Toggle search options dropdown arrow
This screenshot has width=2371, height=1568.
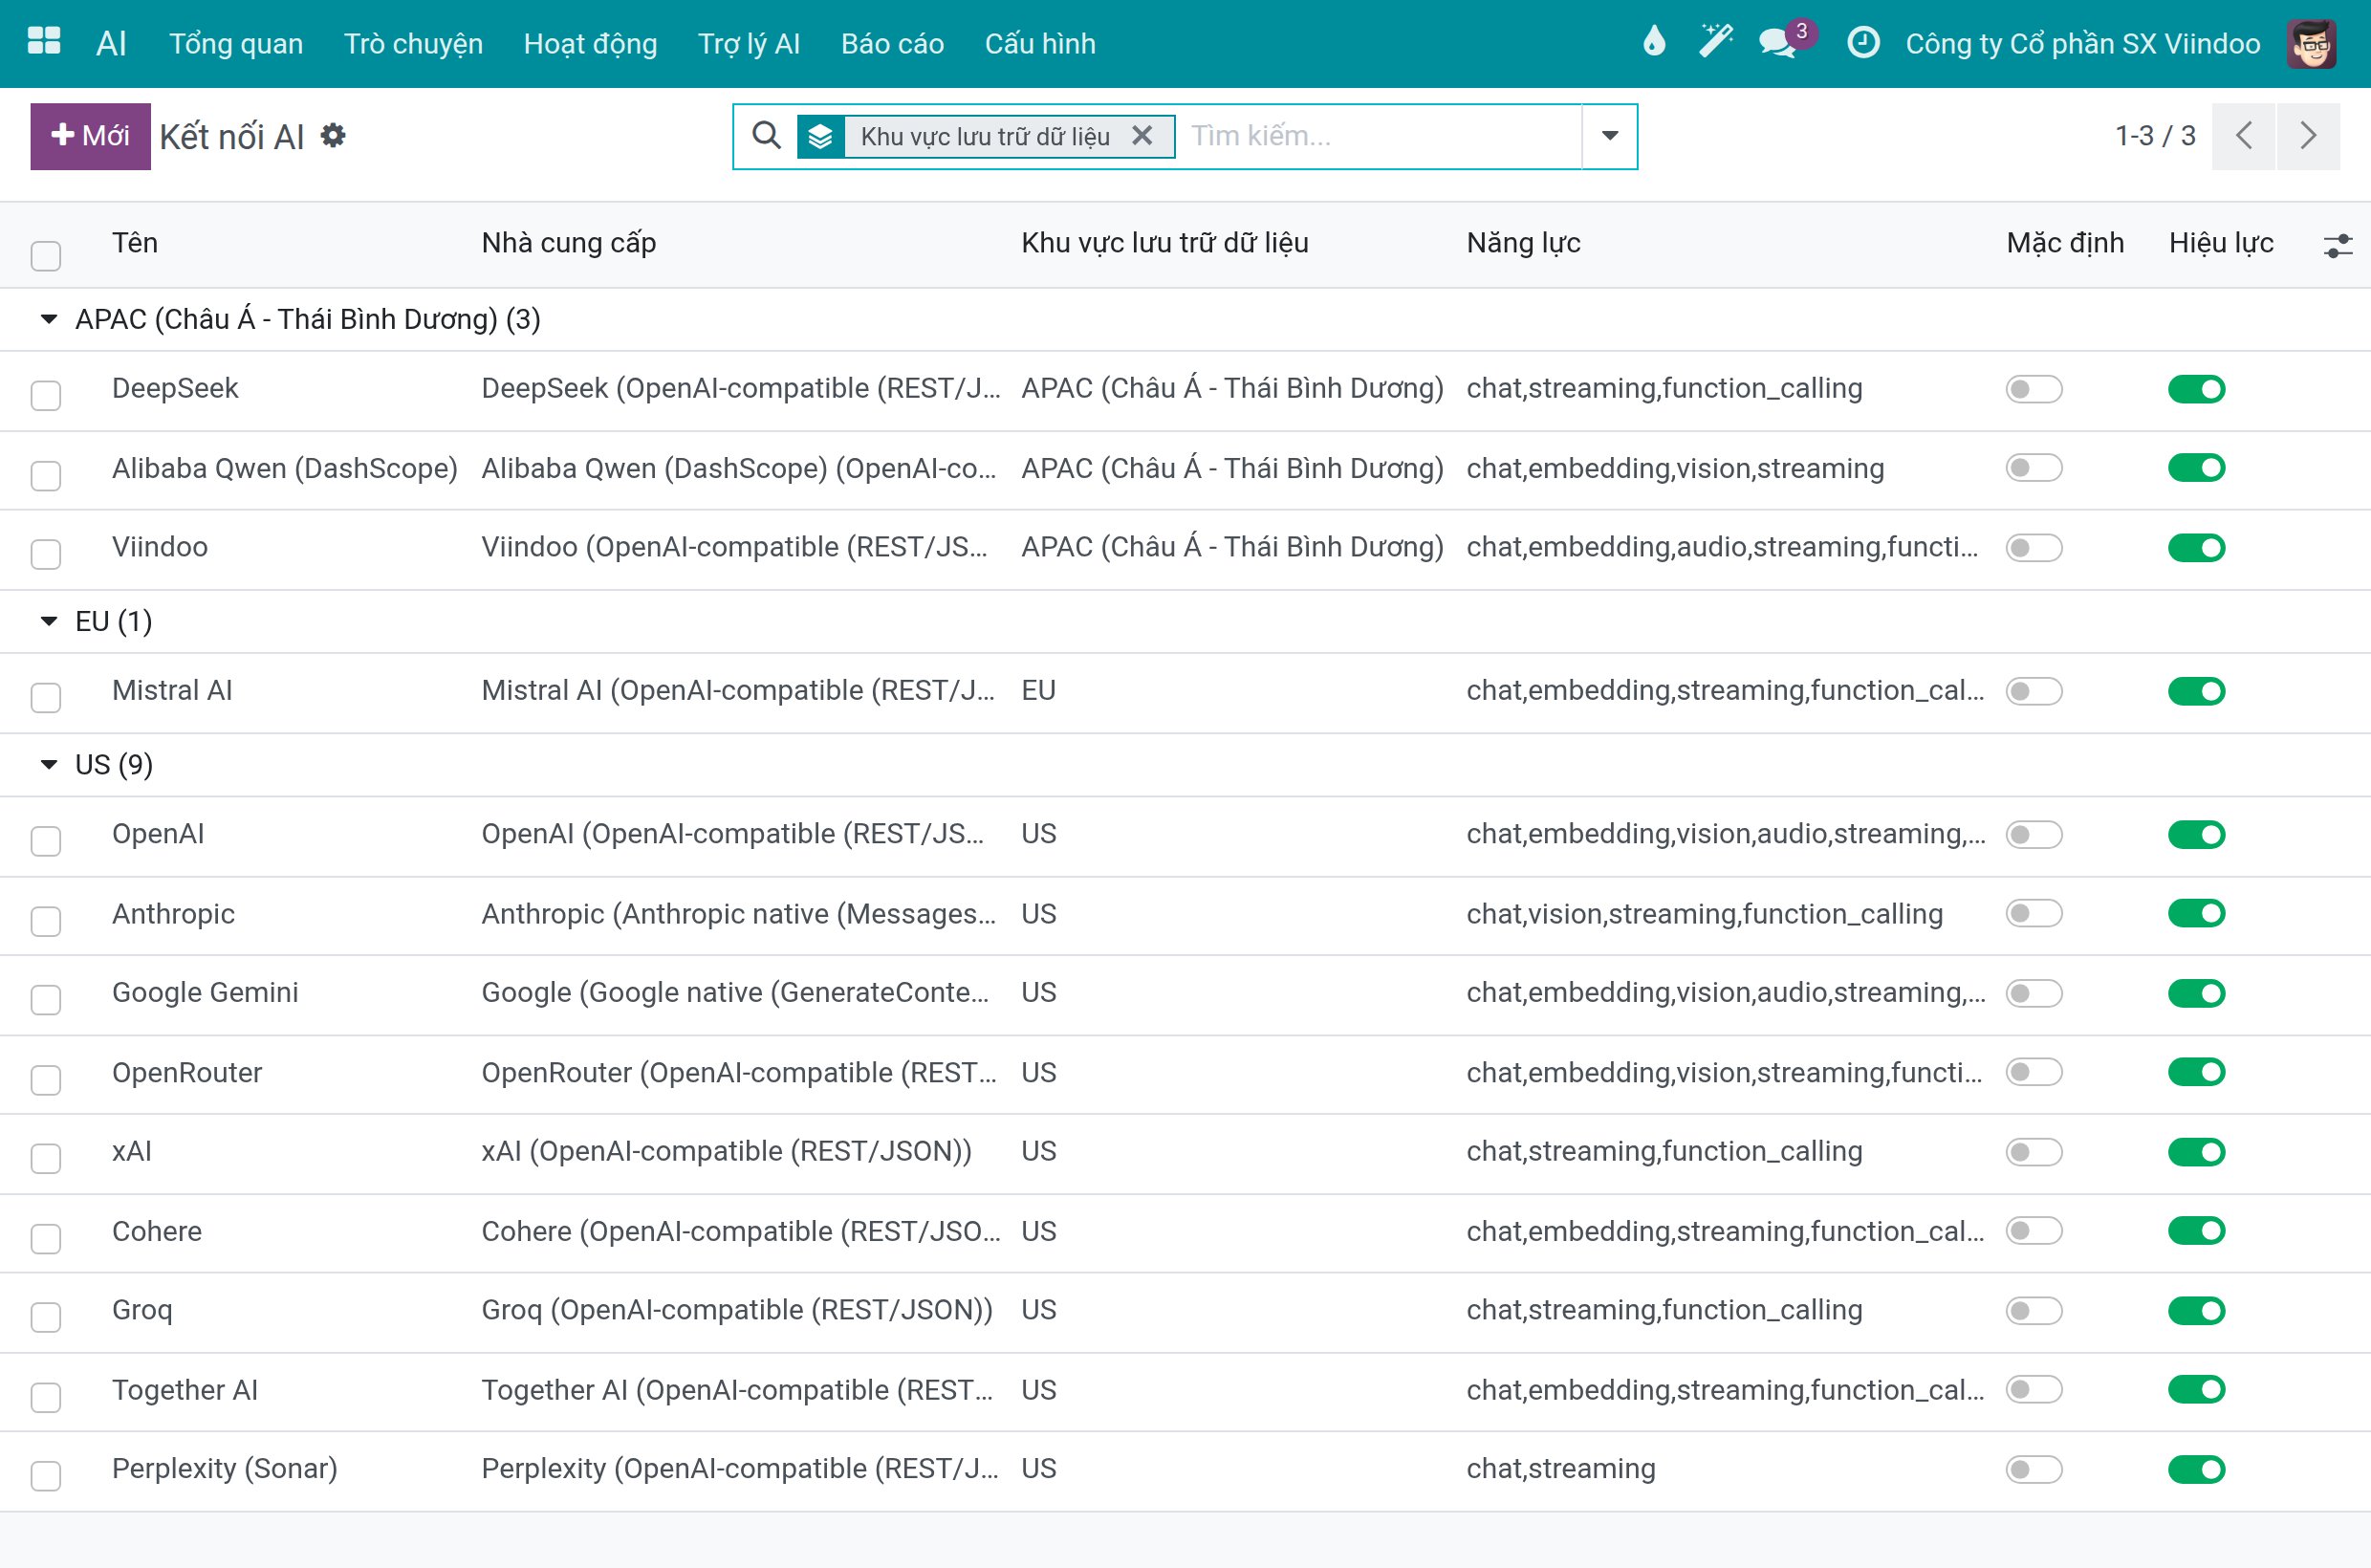tap(1609, 136)
